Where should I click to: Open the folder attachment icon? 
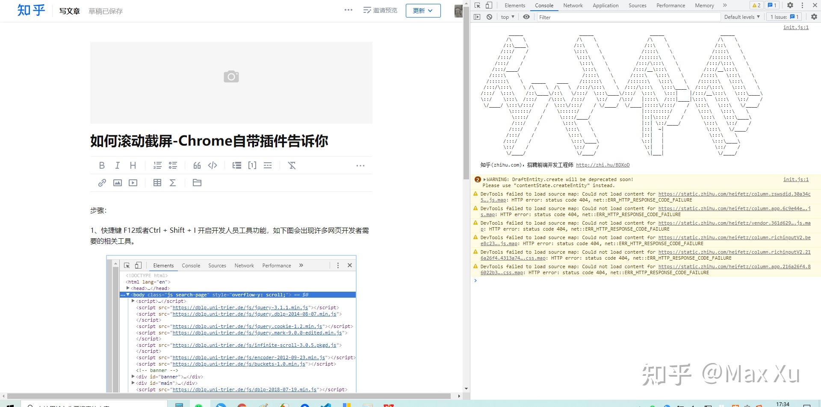197,183
